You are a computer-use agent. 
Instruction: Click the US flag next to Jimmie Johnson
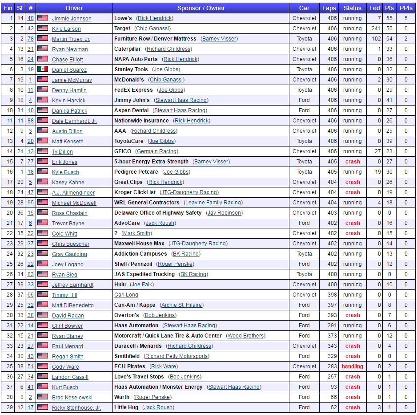click(x=43, y=18)
